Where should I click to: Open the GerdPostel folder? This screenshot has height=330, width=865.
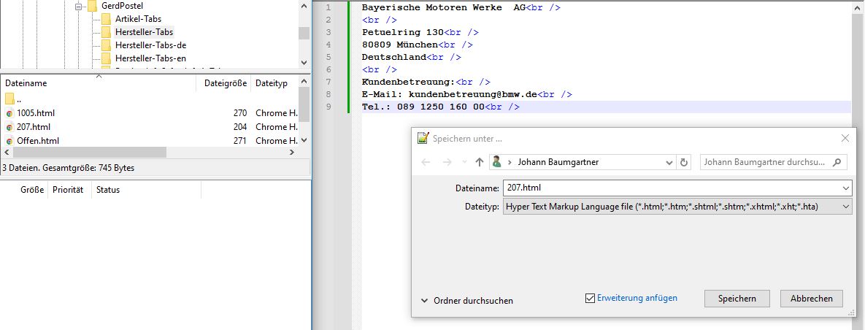click(x=122, y=6)
